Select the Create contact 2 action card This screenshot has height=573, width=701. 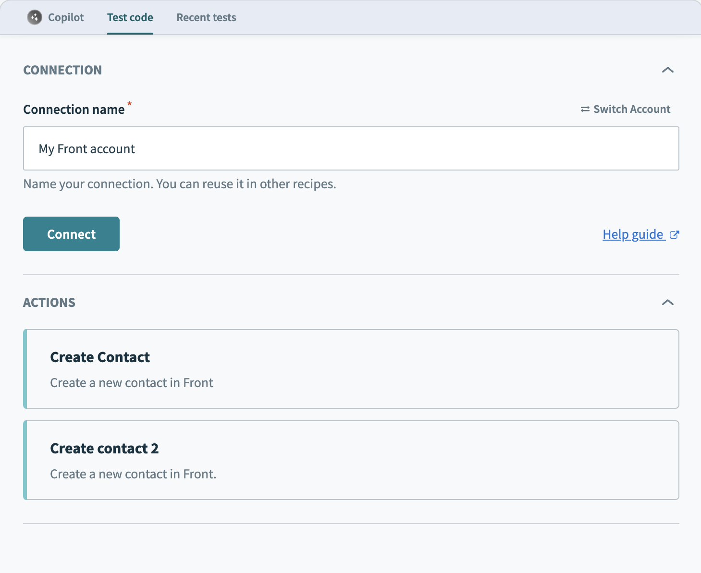[x=384, y=460]
